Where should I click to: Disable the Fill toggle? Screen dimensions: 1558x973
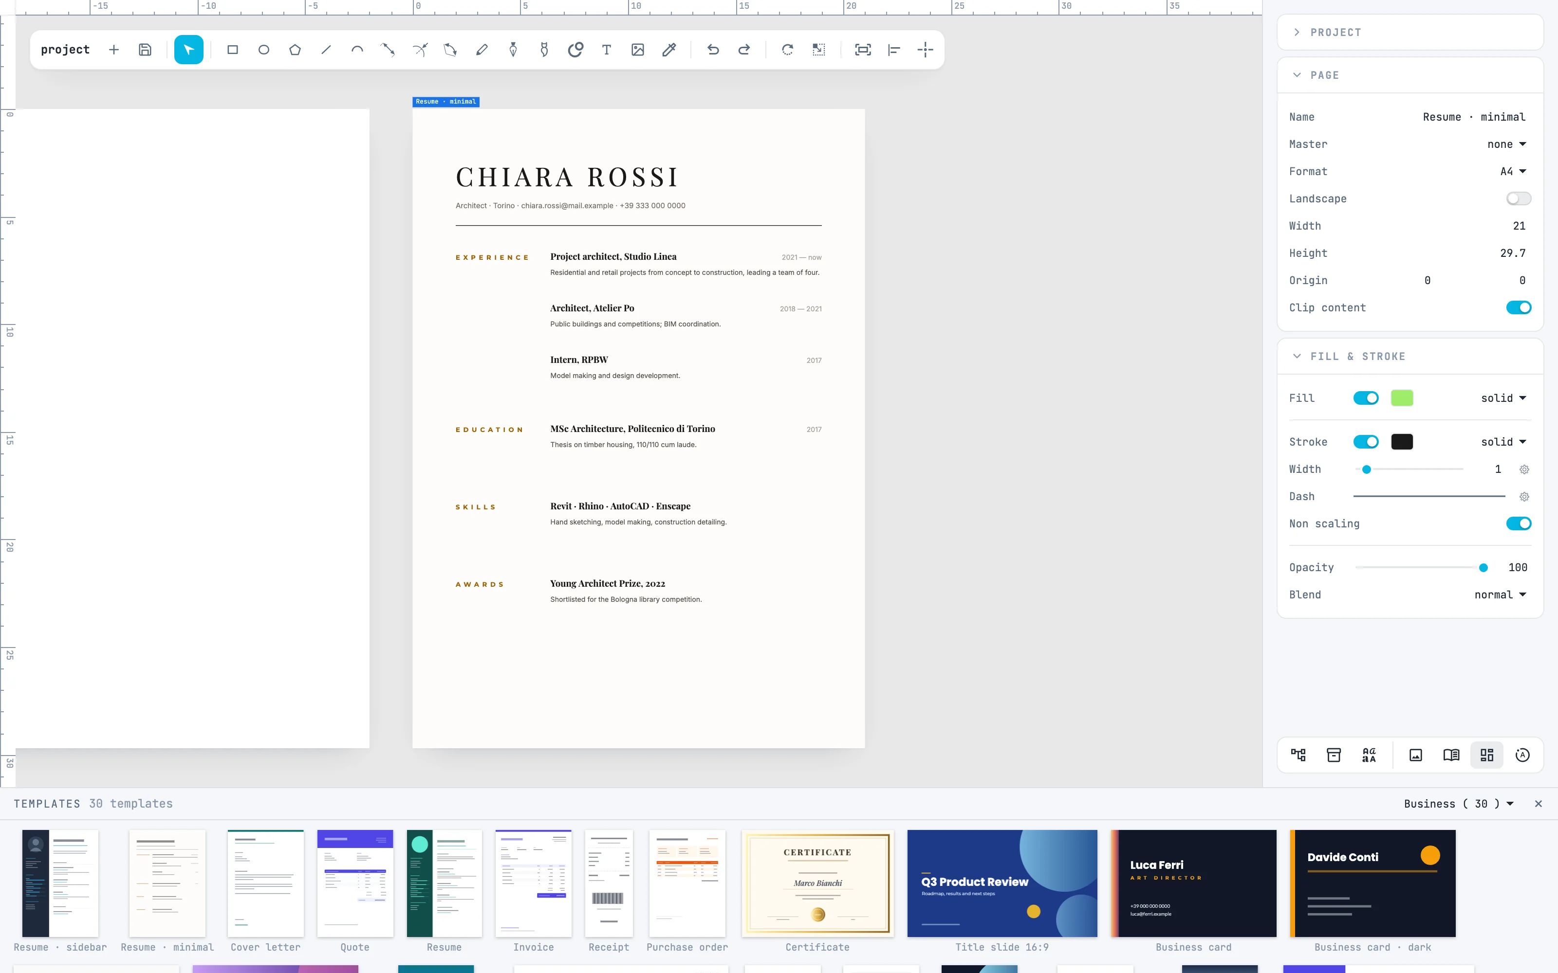pos(1366,398)
